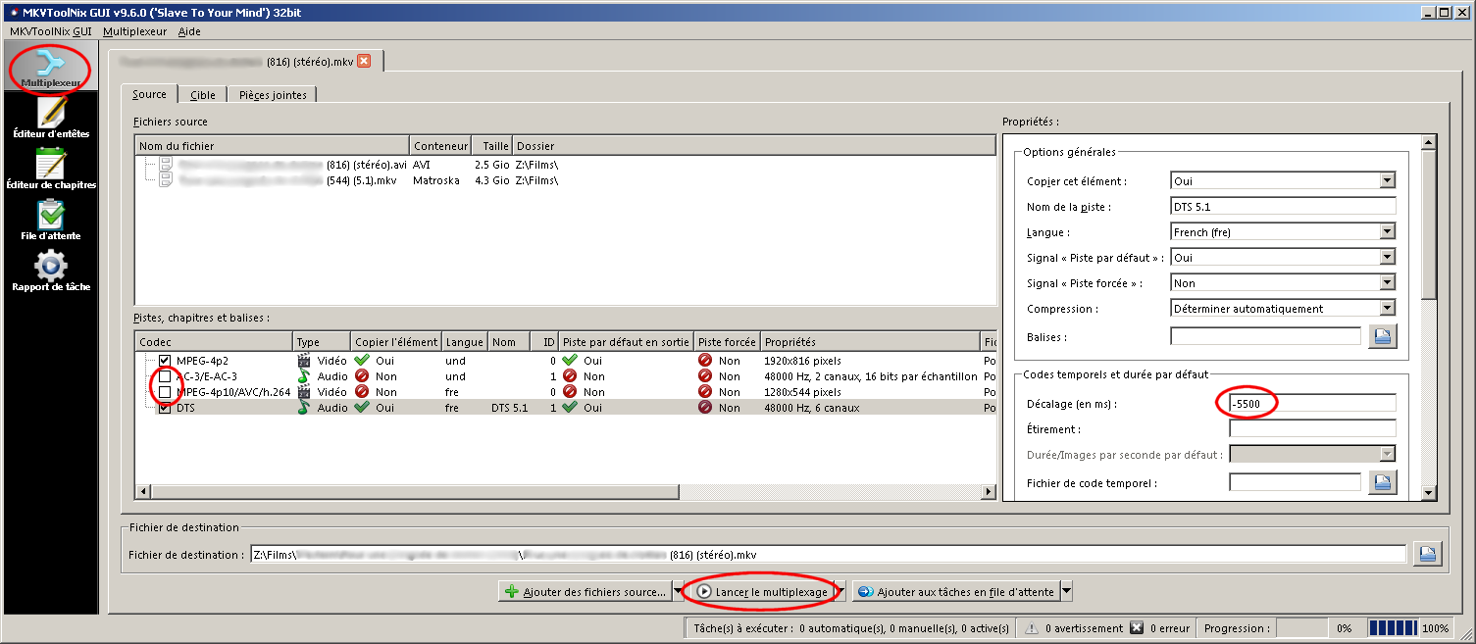Open the Aide menu
1476x644 pixels.
[189, 31]
